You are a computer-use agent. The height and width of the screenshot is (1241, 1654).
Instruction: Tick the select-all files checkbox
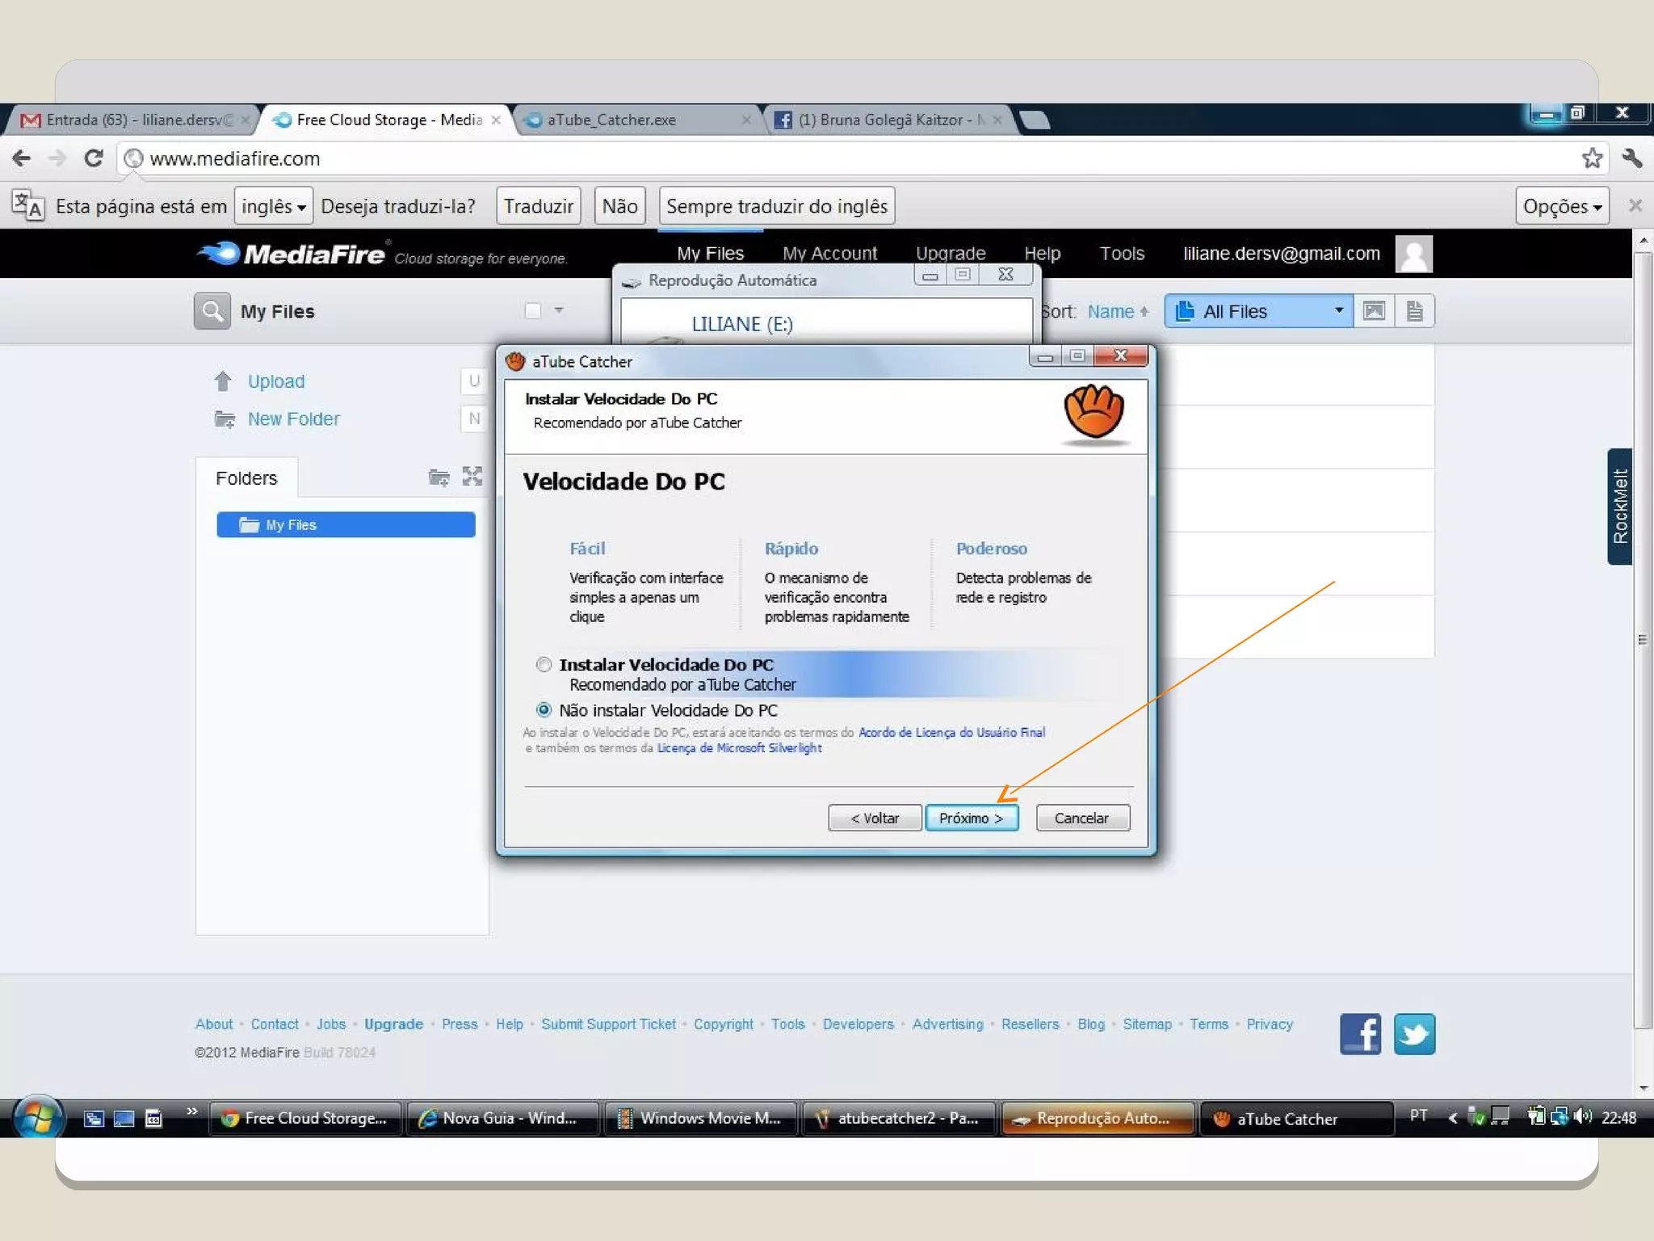[x=533, y=311]
